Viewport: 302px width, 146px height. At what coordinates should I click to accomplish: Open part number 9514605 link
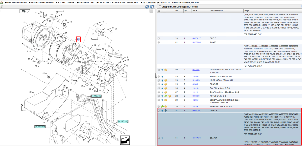click(x=196, y=70)
